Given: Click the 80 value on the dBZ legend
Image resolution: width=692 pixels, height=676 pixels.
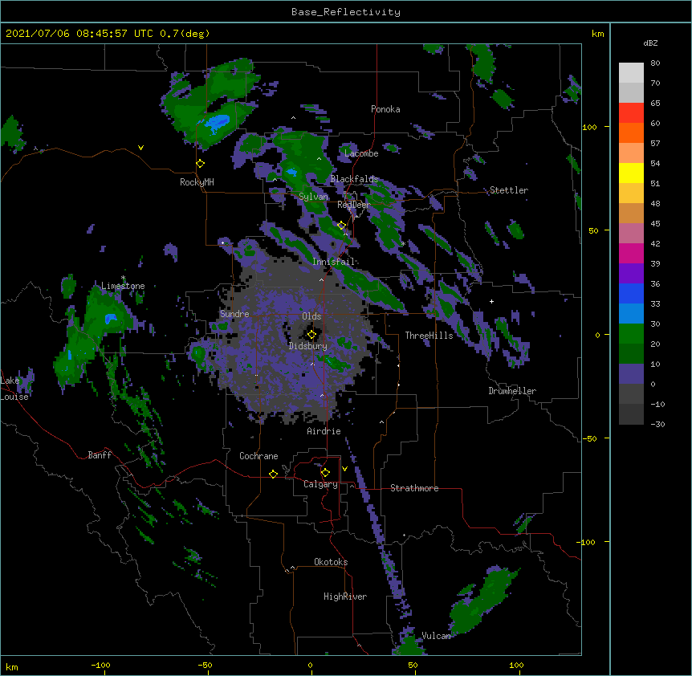Looking at the screenshot, I should [x=655, y=63].
